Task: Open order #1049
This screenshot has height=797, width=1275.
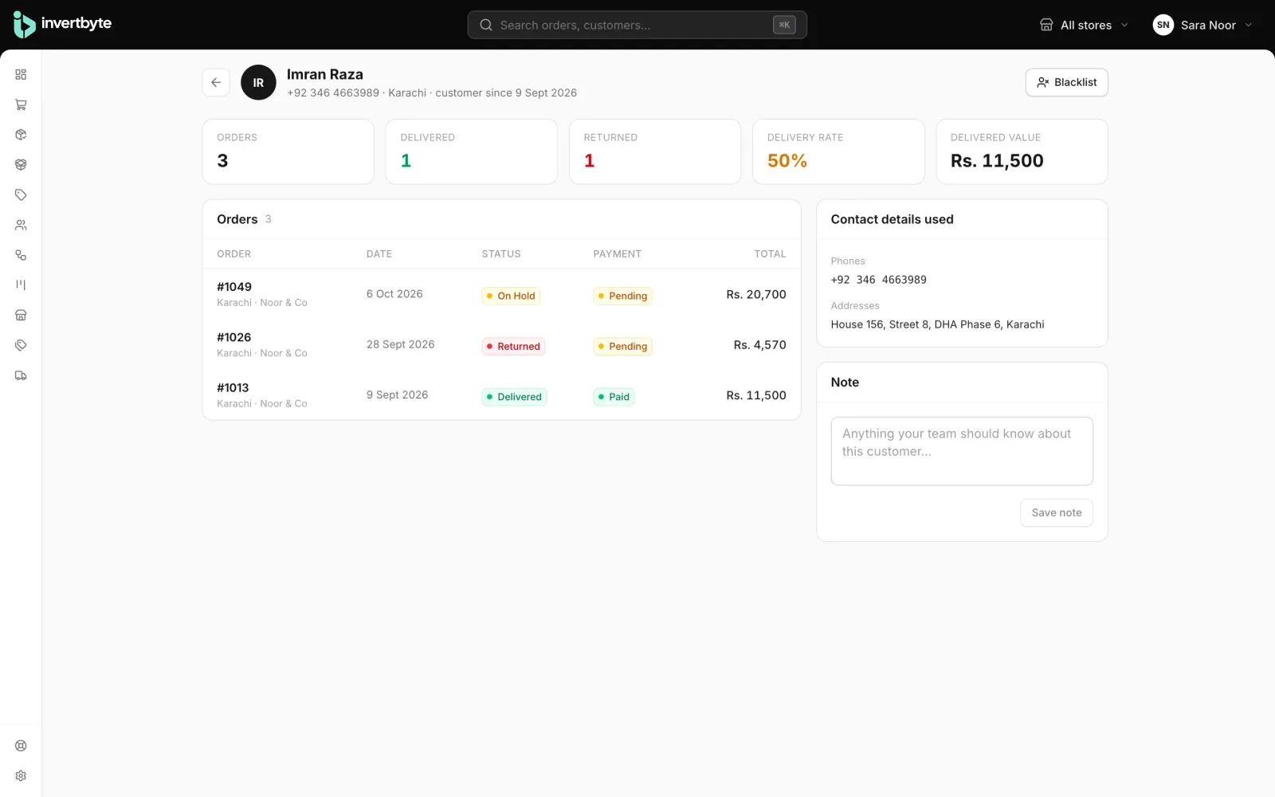Action: [x=501, y=294]
